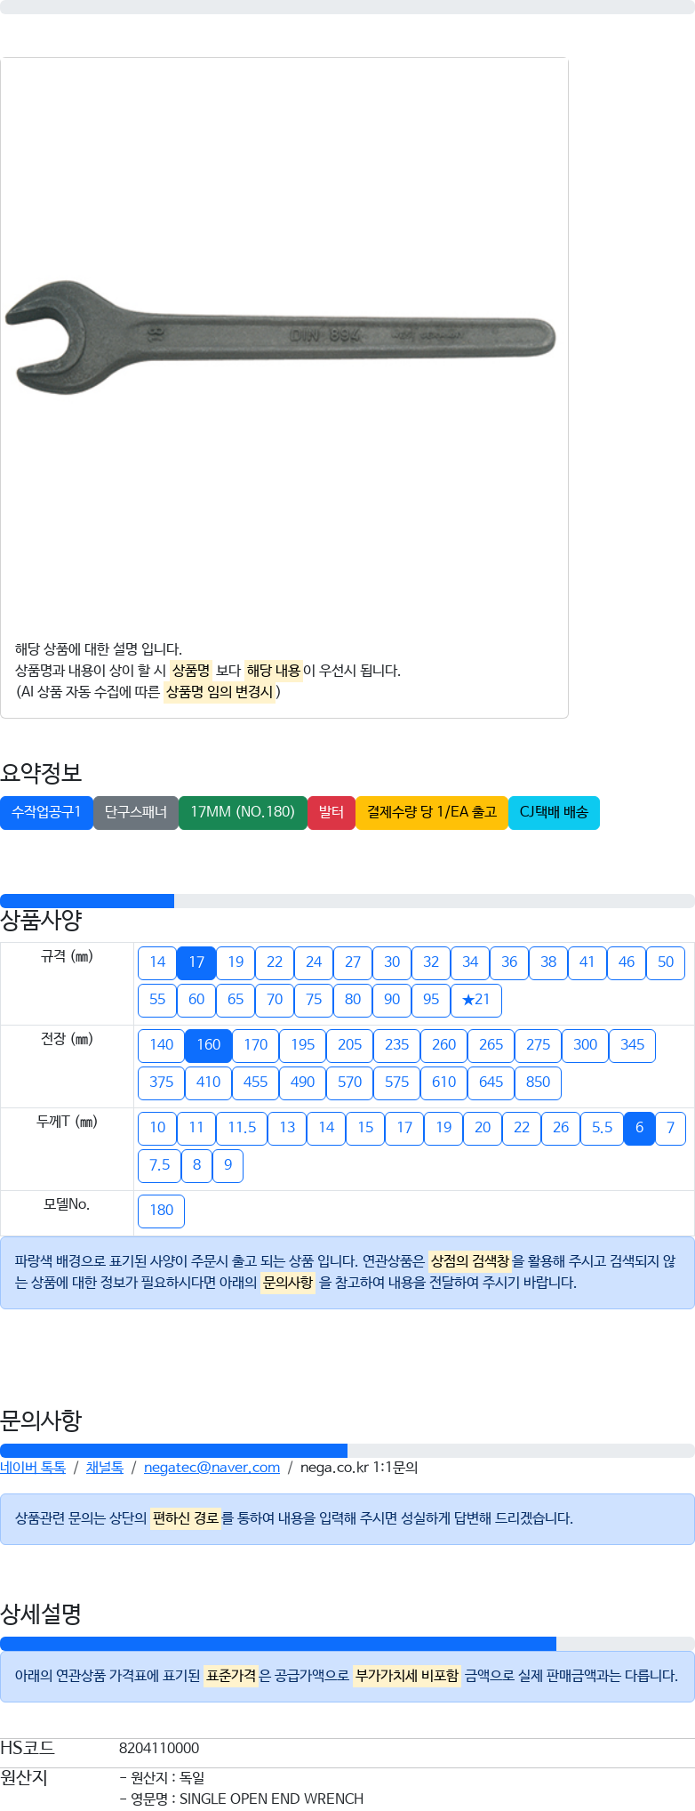Viewport: 695px width, 1811px height.
Task: Click the wrench product image
Action: point(281,337)
